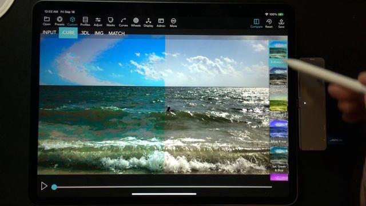Viewport: 366px width, 206px height.
Task: Open the Profiles tool
Action: (x=85, y=22)
